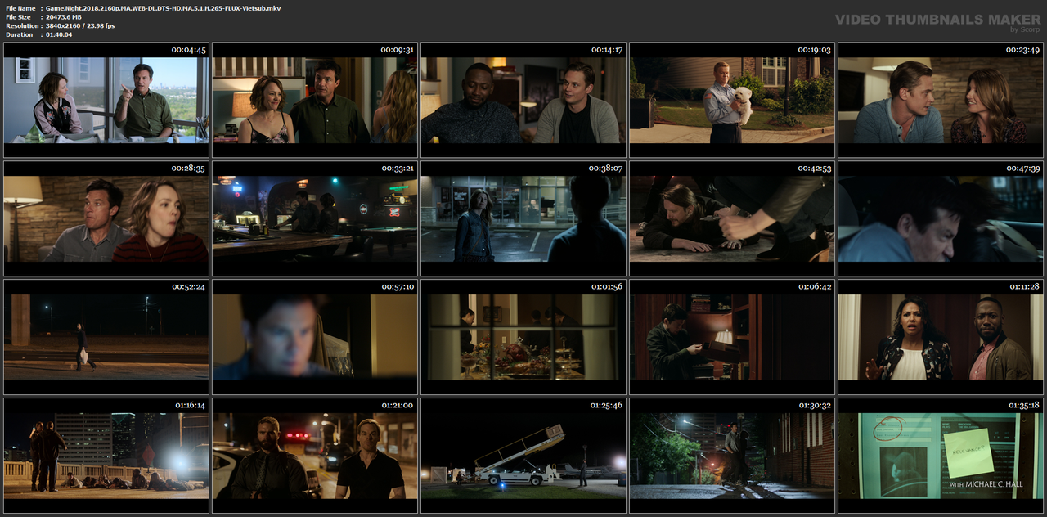Pick the man-with-white-dog frame 00:19:03

[732, 100]
